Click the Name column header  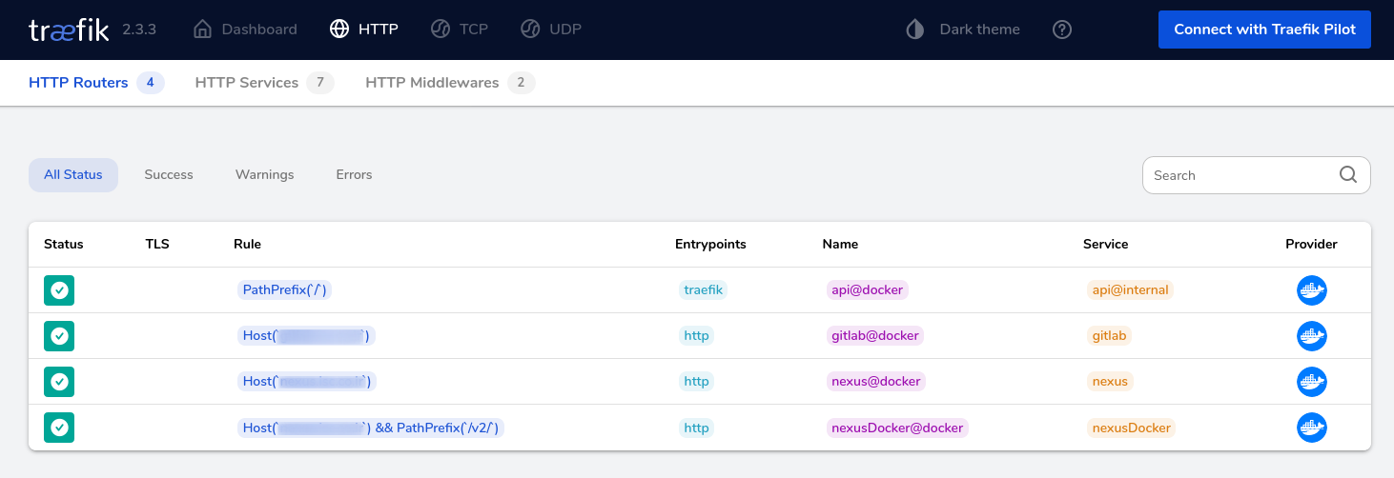(x=840, y=244)
